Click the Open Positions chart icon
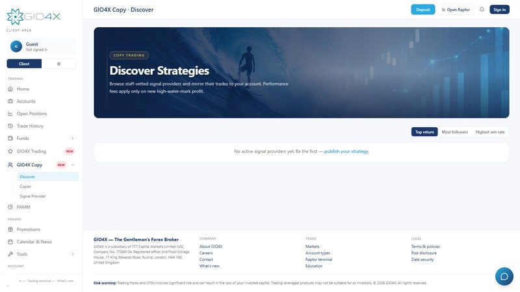Screen dimensions: 520x292 (x=10, y=114)
